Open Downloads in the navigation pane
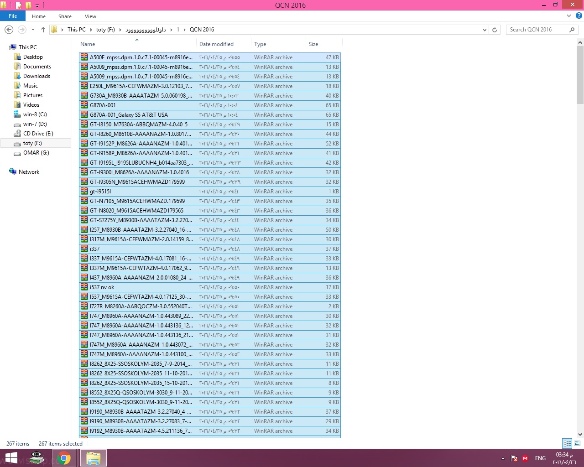This screenshot has height=467, width=584. (x=36, y=76)
